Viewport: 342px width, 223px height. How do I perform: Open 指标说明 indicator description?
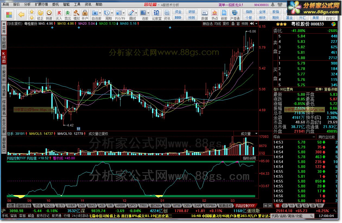(x=249, y=158)
